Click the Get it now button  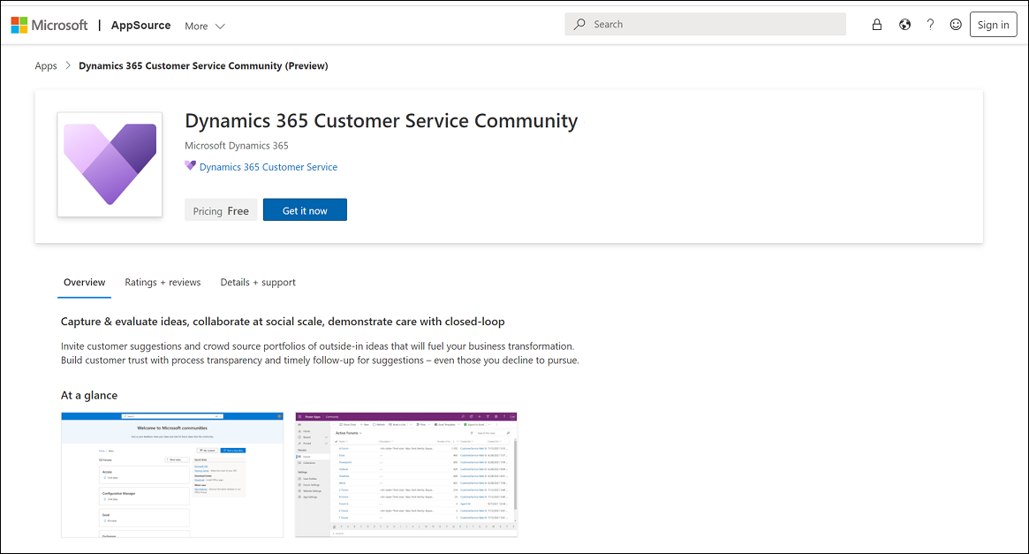coord(304,209)
